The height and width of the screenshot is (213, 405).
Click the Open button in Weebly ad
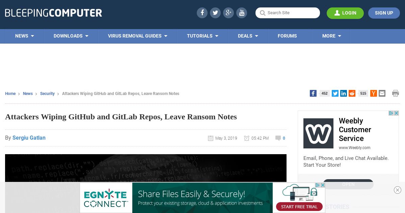[348, 184]
